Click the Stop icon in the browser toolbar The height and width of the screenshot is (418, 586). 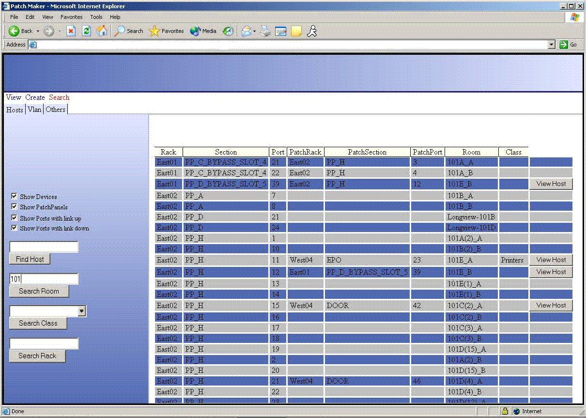(71, 31)
